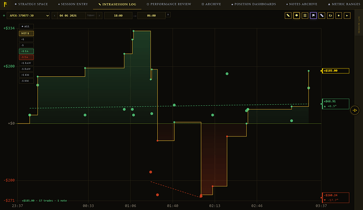This screenshot has height=210, width=363.
Task: Click the +$200 y-axis label
Action: [9, 66]
